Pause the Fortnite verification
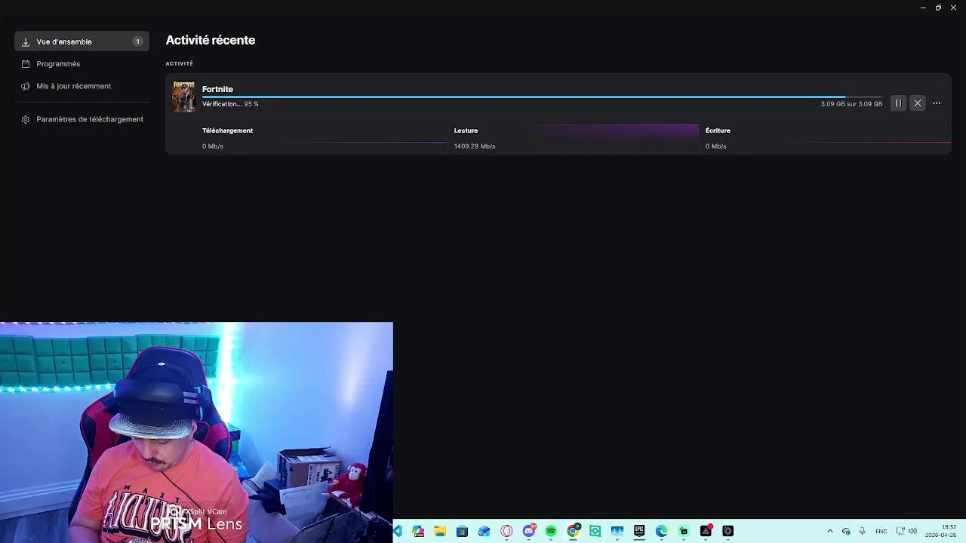This screenshot has height=543, width=966. 898,103
